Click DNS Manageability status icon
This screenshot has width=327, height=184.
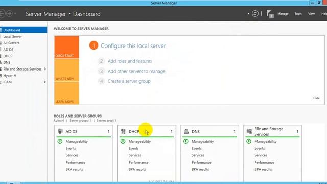point(186,141)
